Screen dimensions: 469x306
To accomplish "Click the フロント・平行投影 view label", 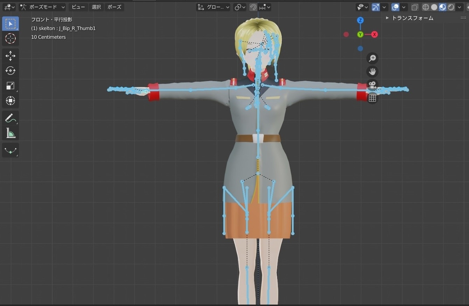I will (52, 20).
